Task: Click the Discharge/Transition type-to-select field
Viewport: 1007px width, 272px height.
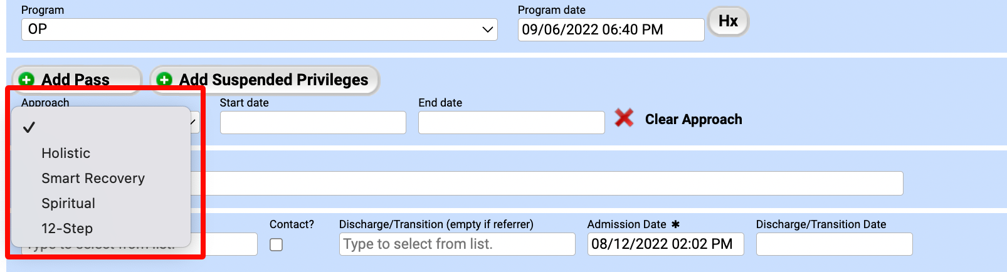Action: [456, 244]
